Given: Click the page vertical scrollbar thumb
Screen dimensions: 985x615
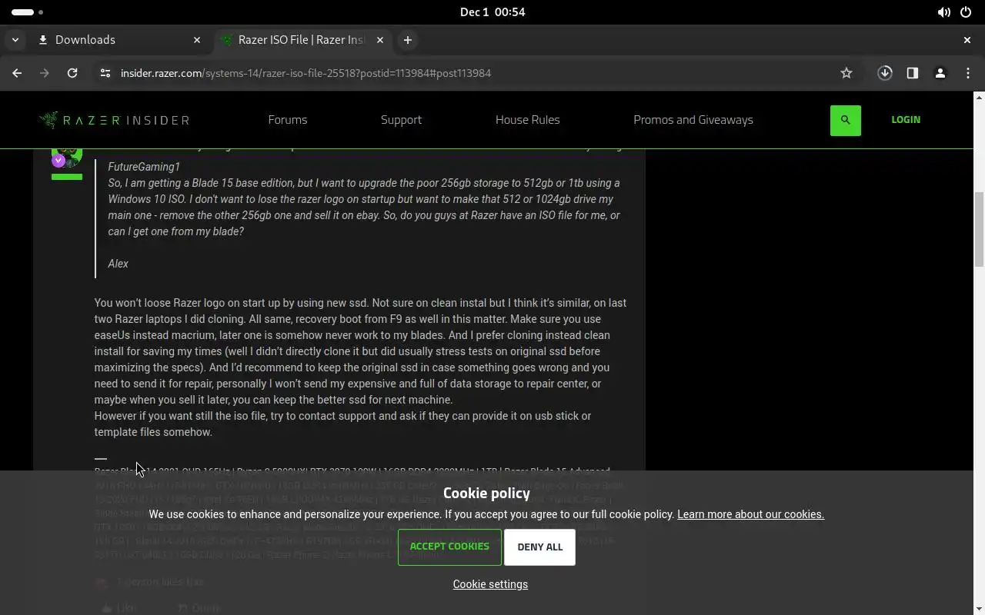Looking at the screenshot, I should point(979,229).
